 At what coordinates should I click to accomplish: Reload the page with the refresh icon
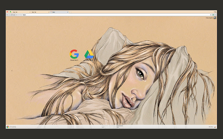pos(12,15)
